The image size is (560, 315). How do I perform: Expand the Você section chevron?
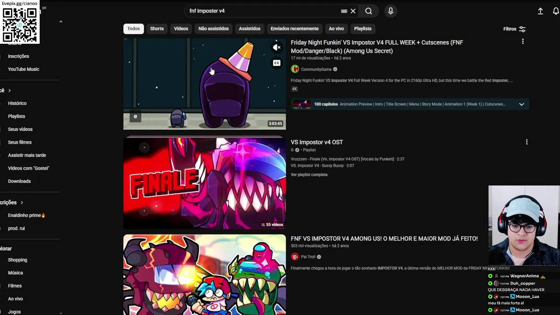pyautogui.click(x=9, y=91)
